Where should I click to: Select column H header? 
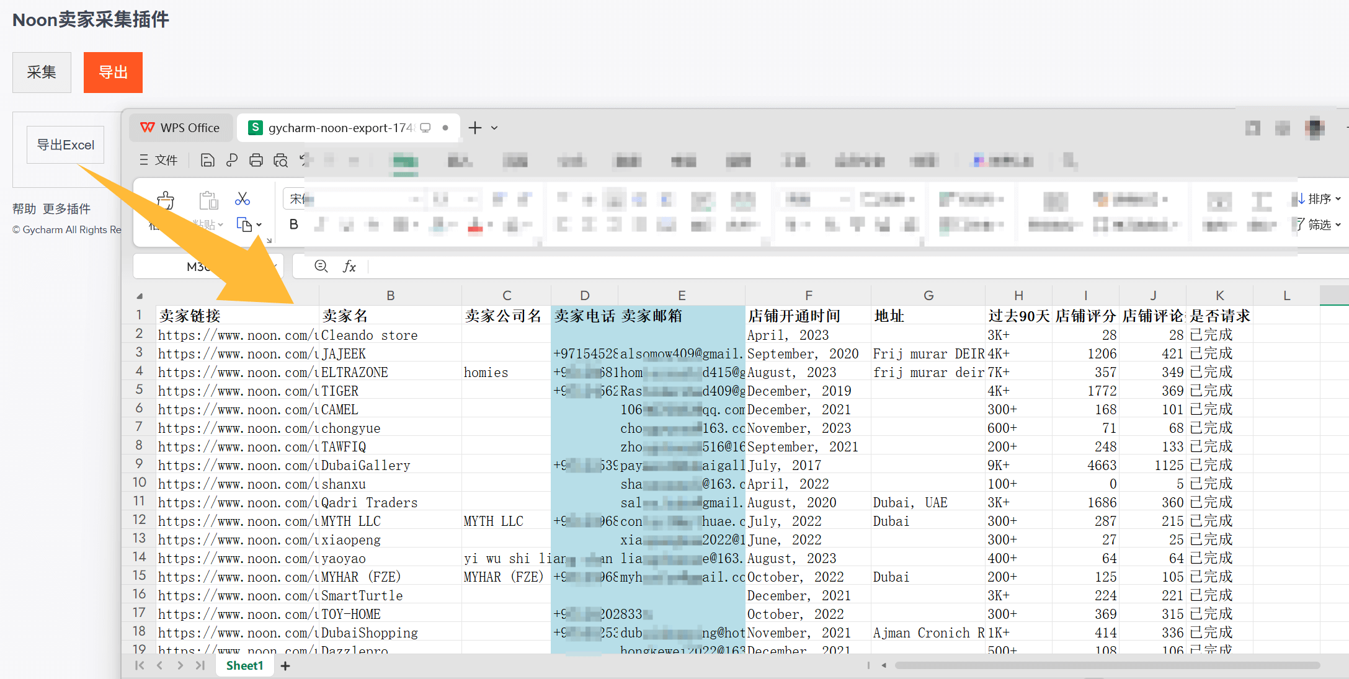(1018, 296)
